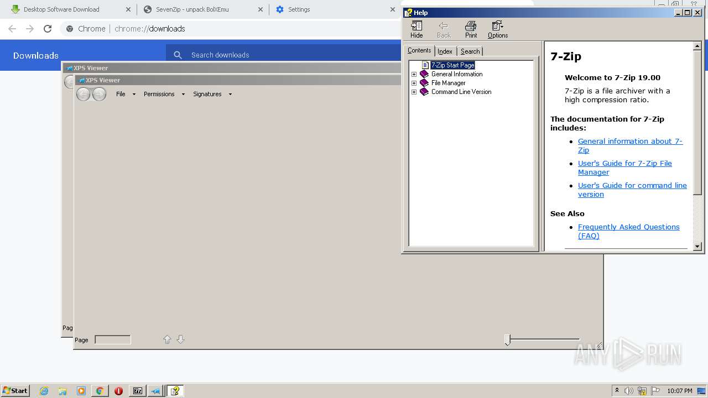Open the Windows Media Player taskbar icon
Screen dimensions: 708x398
81,391
